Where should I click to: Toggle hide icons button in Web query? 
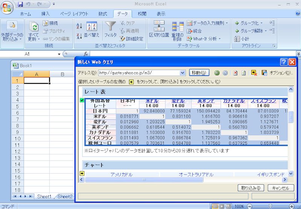pyautogui.click(x=254, y=73)
